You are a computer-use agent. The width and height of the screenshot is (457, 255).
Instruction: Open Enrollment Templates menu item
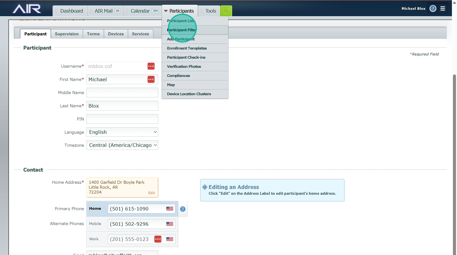[x=195, y=48]
